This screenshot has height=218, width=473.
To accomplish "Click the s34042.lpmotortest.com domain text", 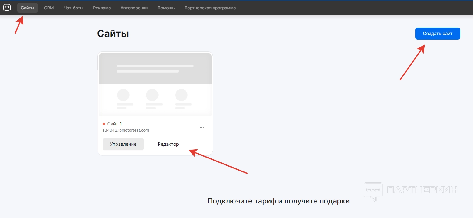I will pos(126,130).
